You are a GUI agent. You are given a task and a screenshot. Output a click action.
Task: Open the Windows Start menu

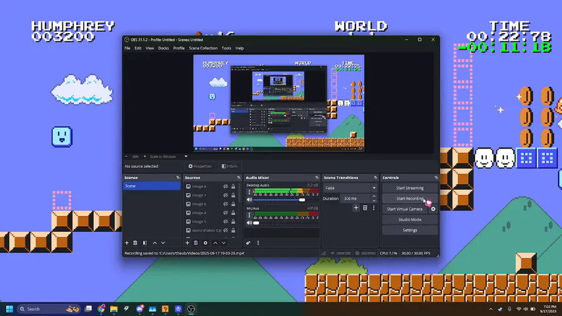coord(9,309)
